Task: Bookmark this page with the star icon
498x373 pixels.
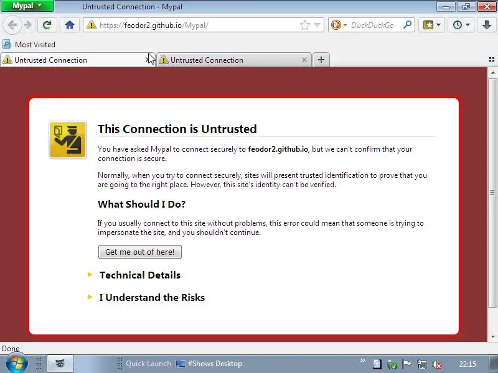Action: [304, 25]
